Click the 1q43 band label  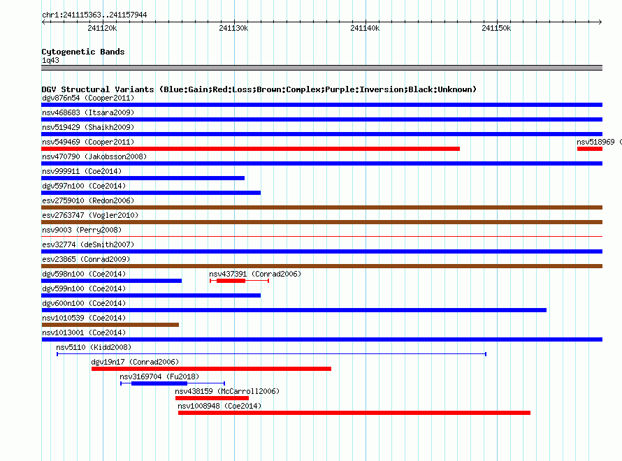(x=50, y=60)
